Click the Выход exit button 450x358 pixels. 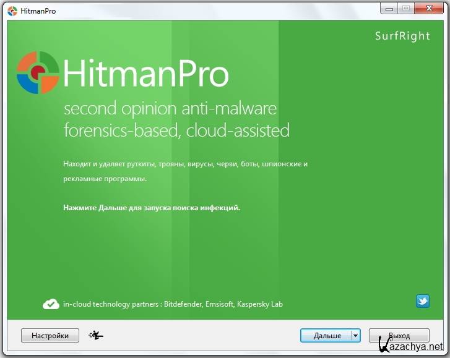[x=399, y=335]
